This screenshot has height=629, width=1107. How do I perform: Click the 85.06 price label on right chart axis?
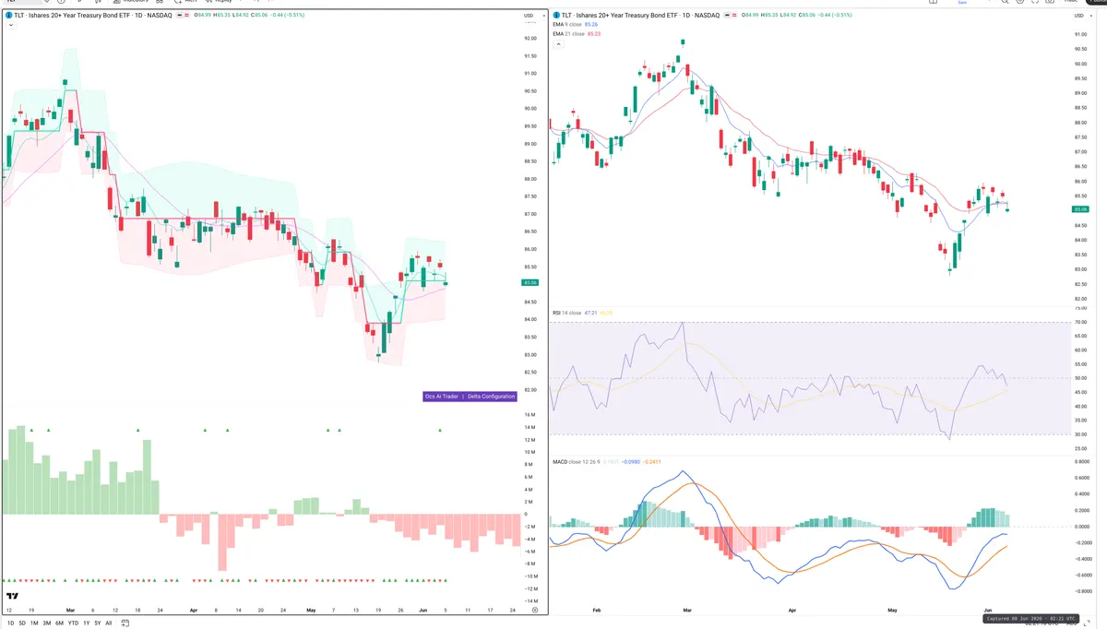(1079, 210)
